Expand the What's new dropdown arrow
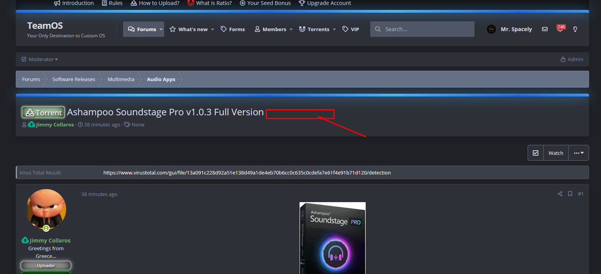The width and height of the screenshot is (601, 274). click(213, 29)
